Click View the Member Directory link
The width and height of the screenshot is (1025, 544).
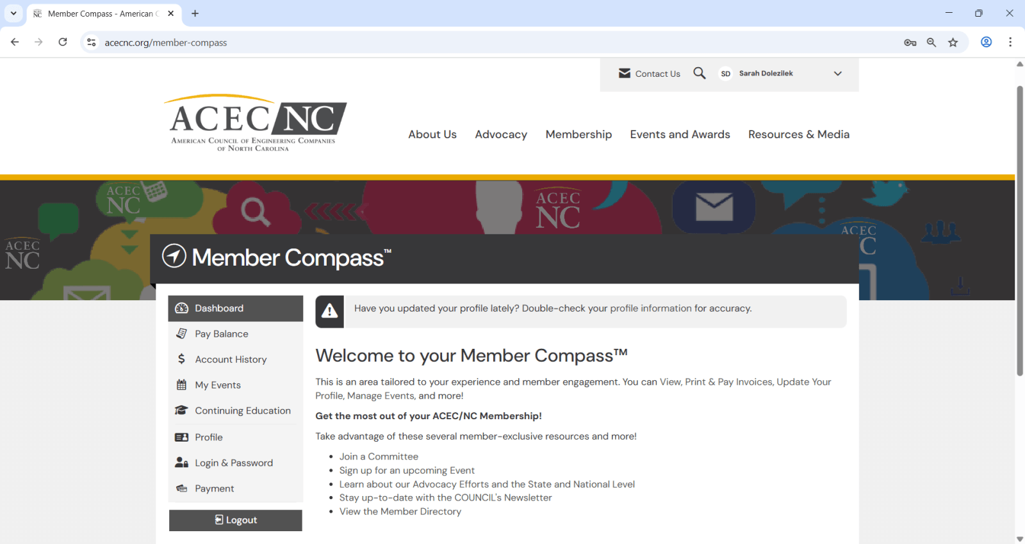[x=400, y=512]
